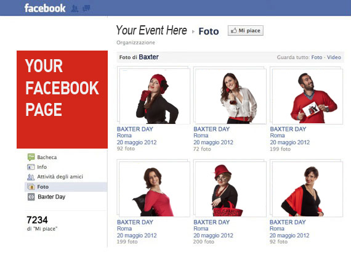
Task: Click the Bacheca speech bubble icon
Action: point(31,157)
